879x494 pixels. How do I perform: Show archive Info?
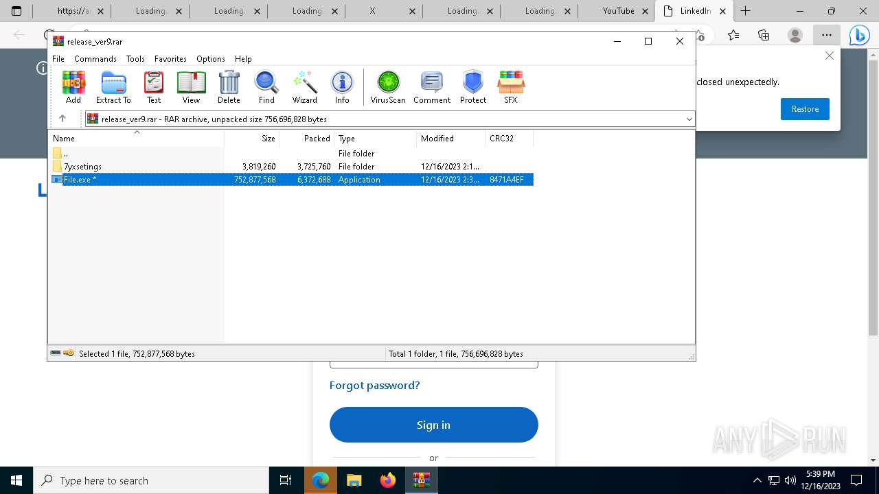(x=342, y=87)
